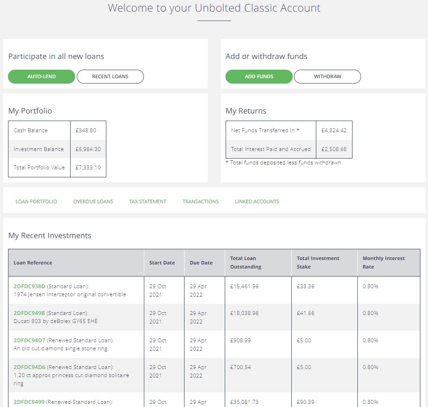
Task: View the TAX STATEMENT tab
Action: [x=148, y=201]
